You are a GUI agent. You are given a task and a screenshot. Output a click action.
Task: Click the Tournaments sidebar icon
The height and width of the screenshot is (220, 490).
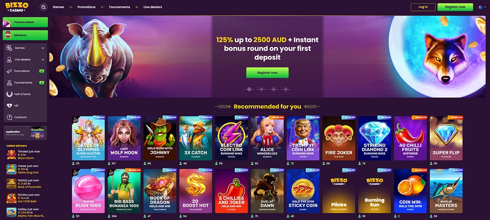coord(9,82)
